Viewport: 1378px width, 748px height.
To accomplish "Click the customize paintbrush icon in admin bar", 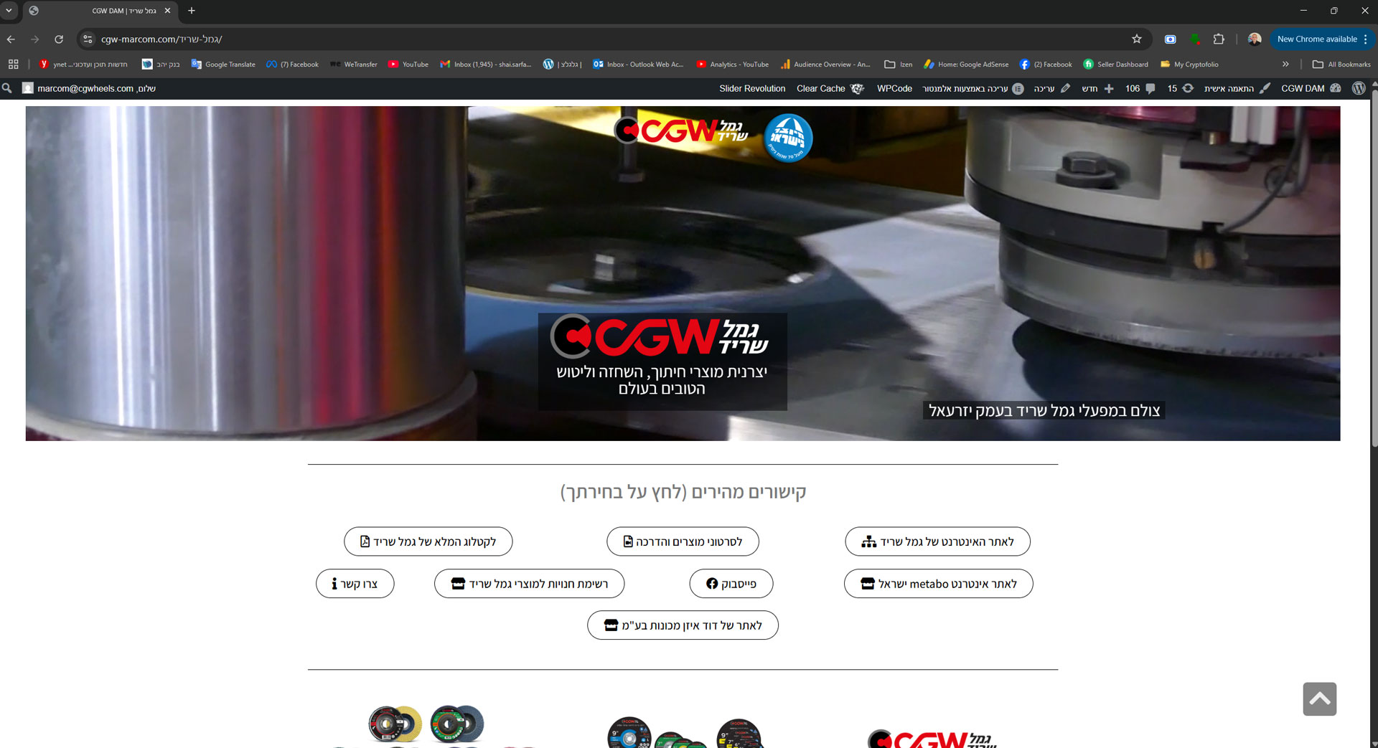I will pos(1265,88).
